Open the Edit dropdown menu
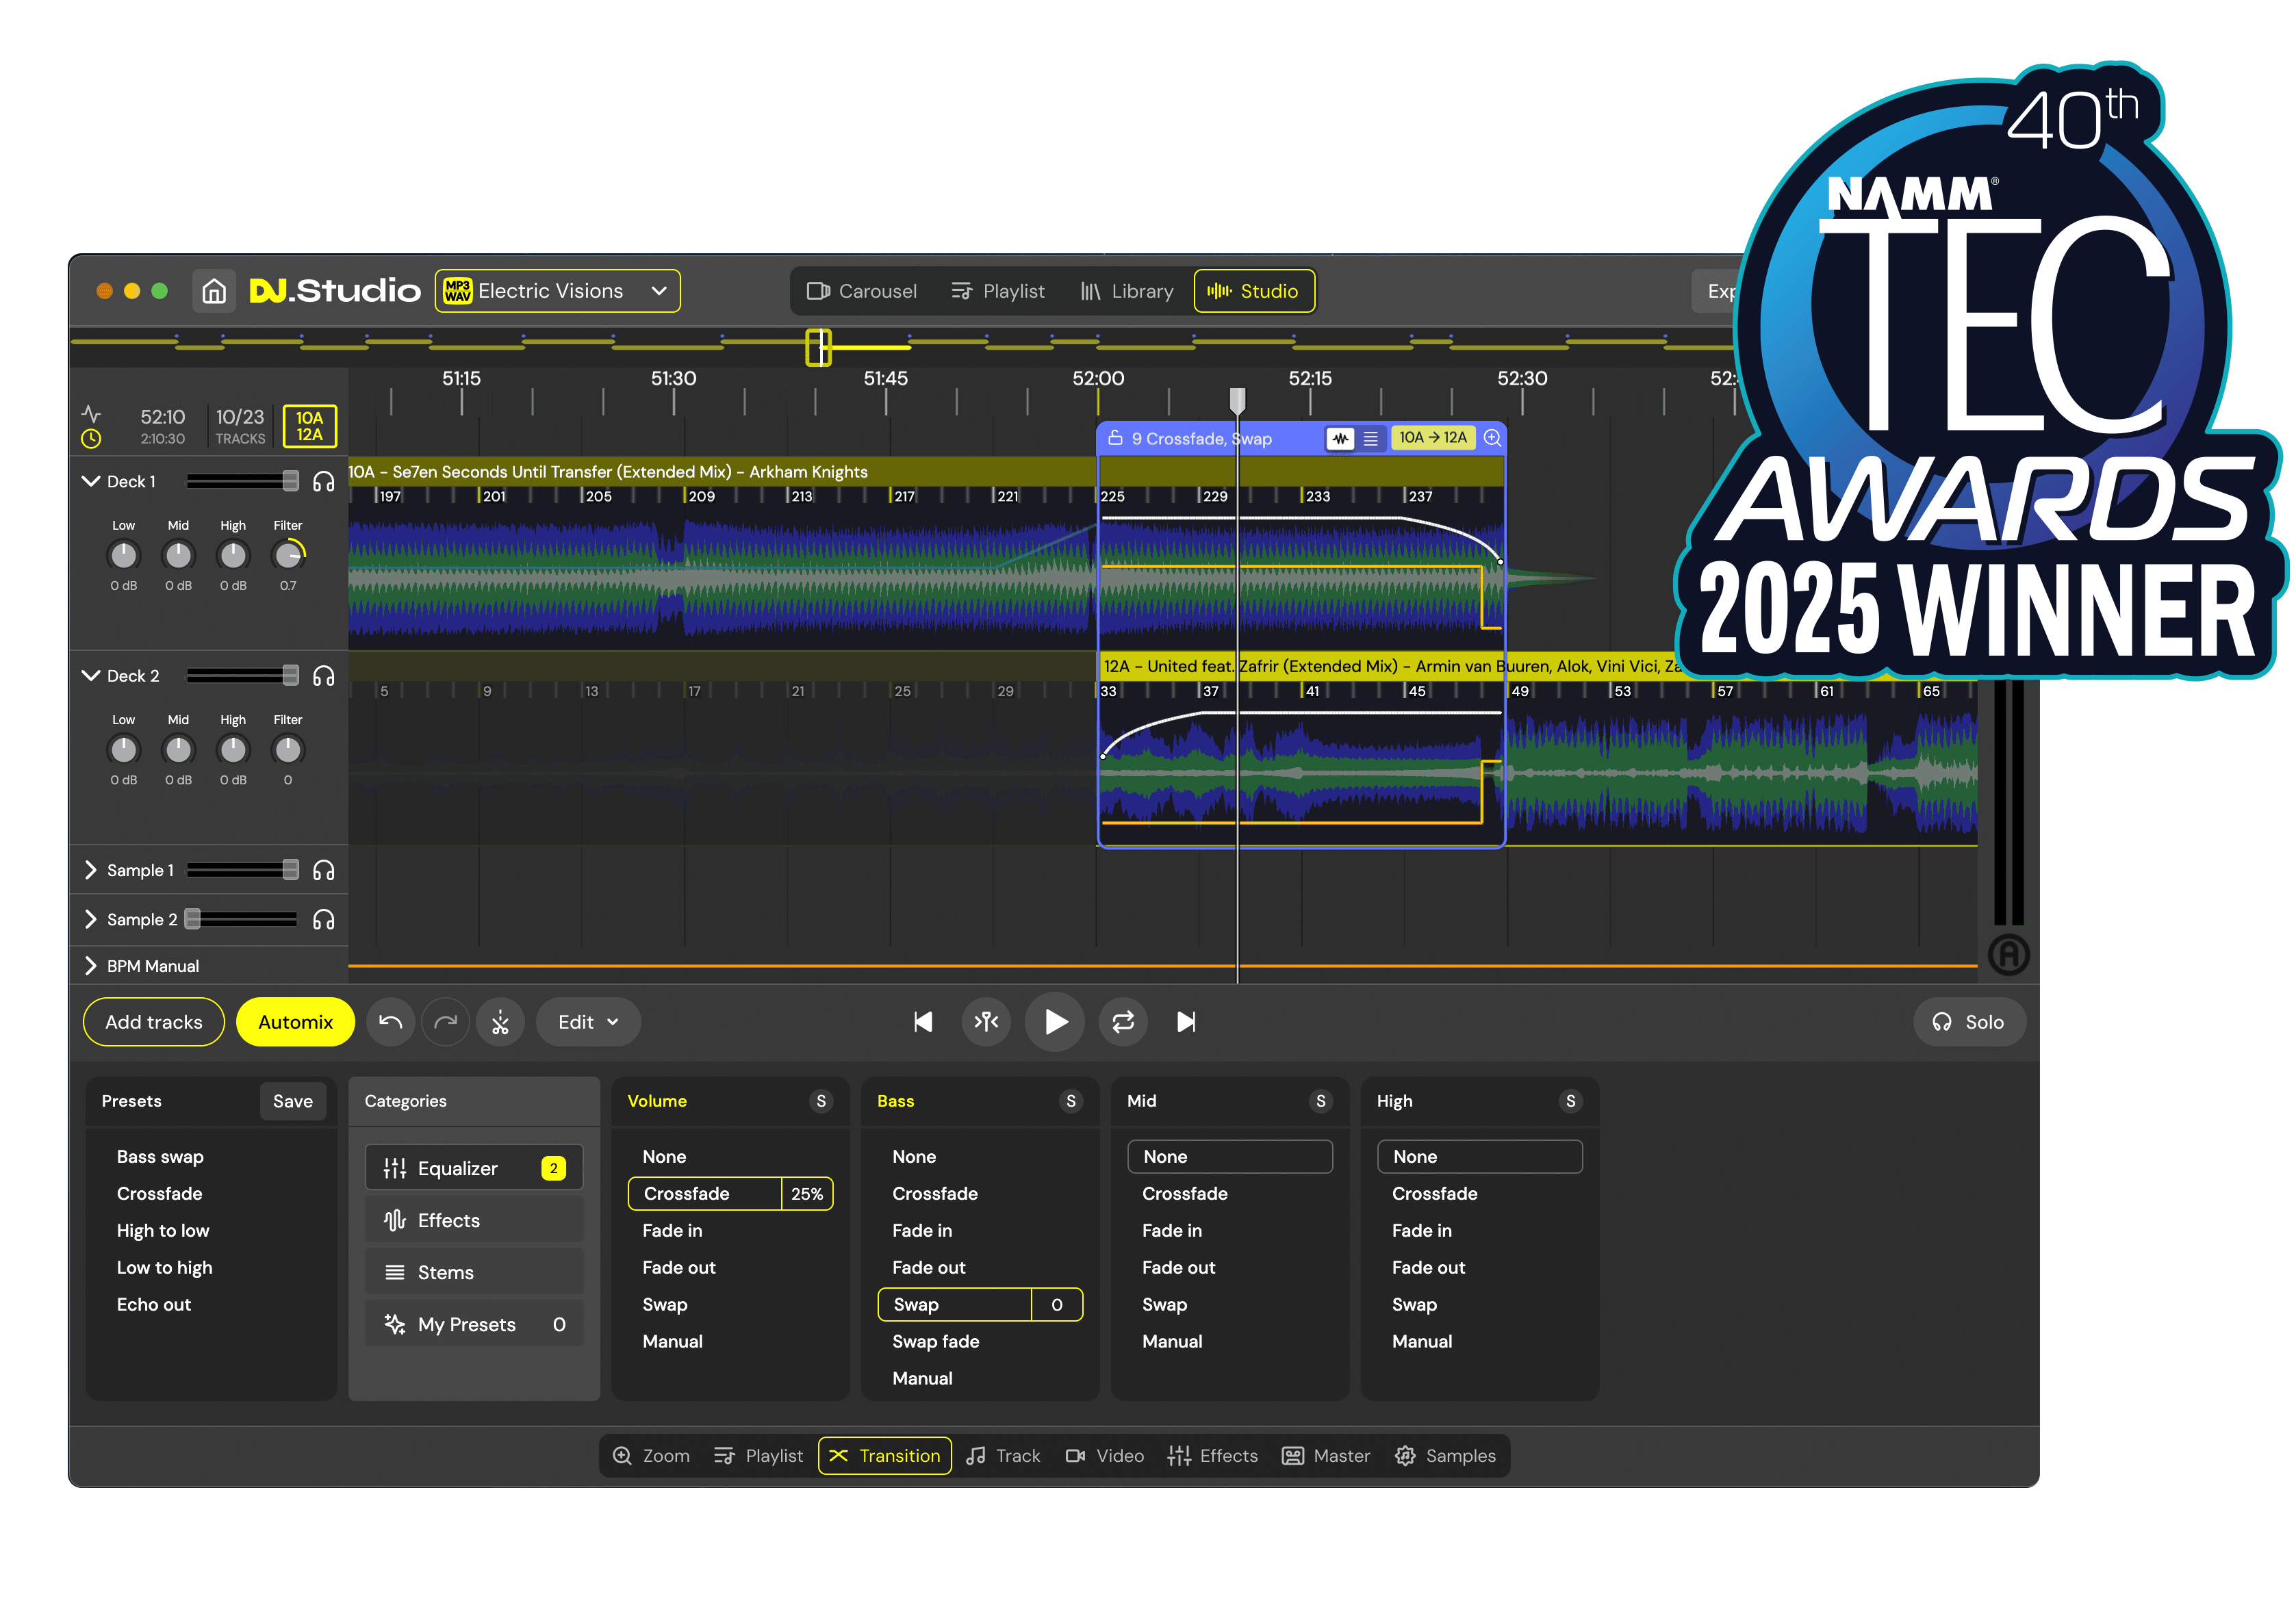The width and height of the screenshot is (2296, 1607). [x=589, y=1023]
